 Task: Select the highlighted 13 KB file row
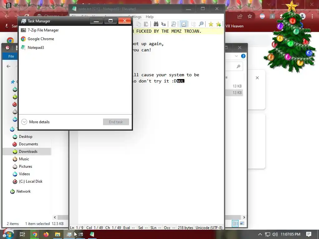tap(234, 93)
